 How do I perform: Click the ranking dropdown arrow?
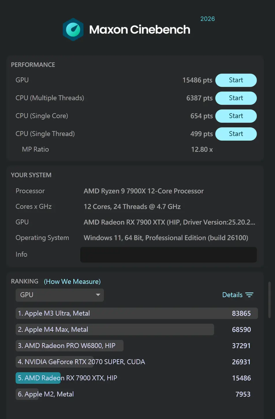pyautogui.click(x=98, y=295)
